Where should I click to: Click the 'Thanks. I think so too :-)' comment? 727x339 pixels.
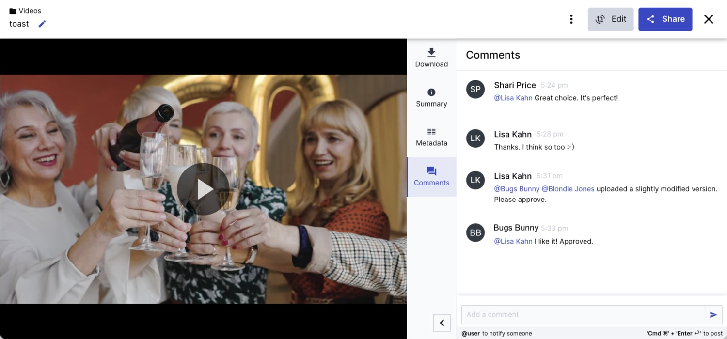(x=534, y=147)
